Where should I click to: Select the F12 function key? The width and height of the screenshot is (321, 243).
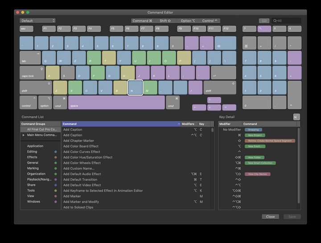(x=229, y=29)
